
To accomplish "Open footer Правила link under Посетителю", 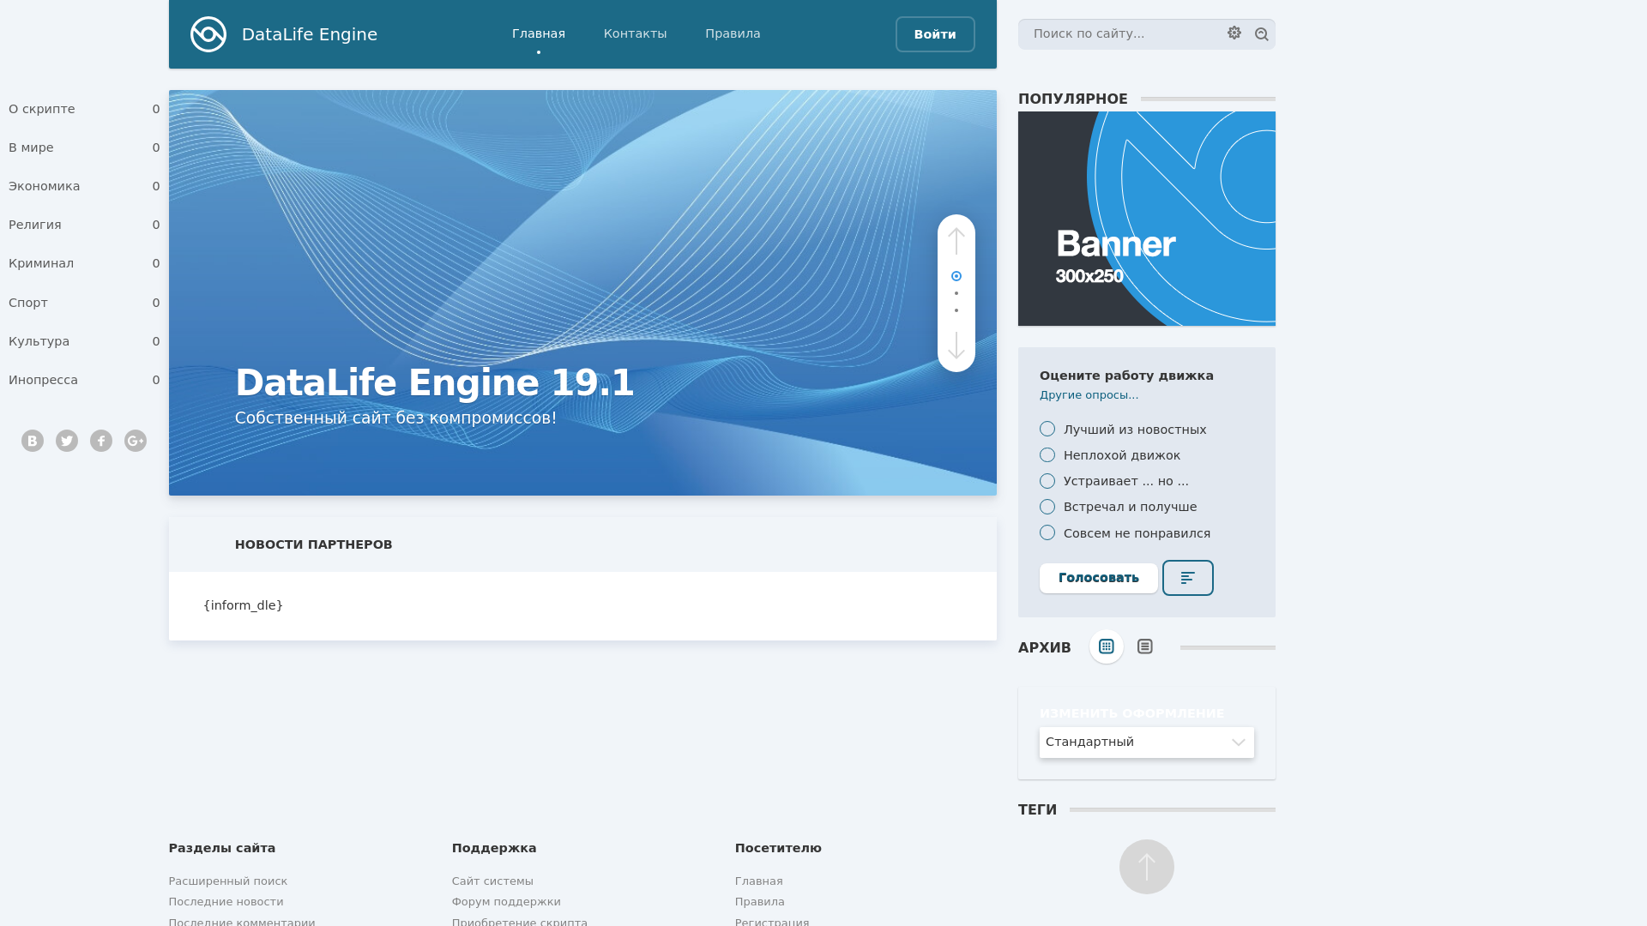I will pos(760,902).
